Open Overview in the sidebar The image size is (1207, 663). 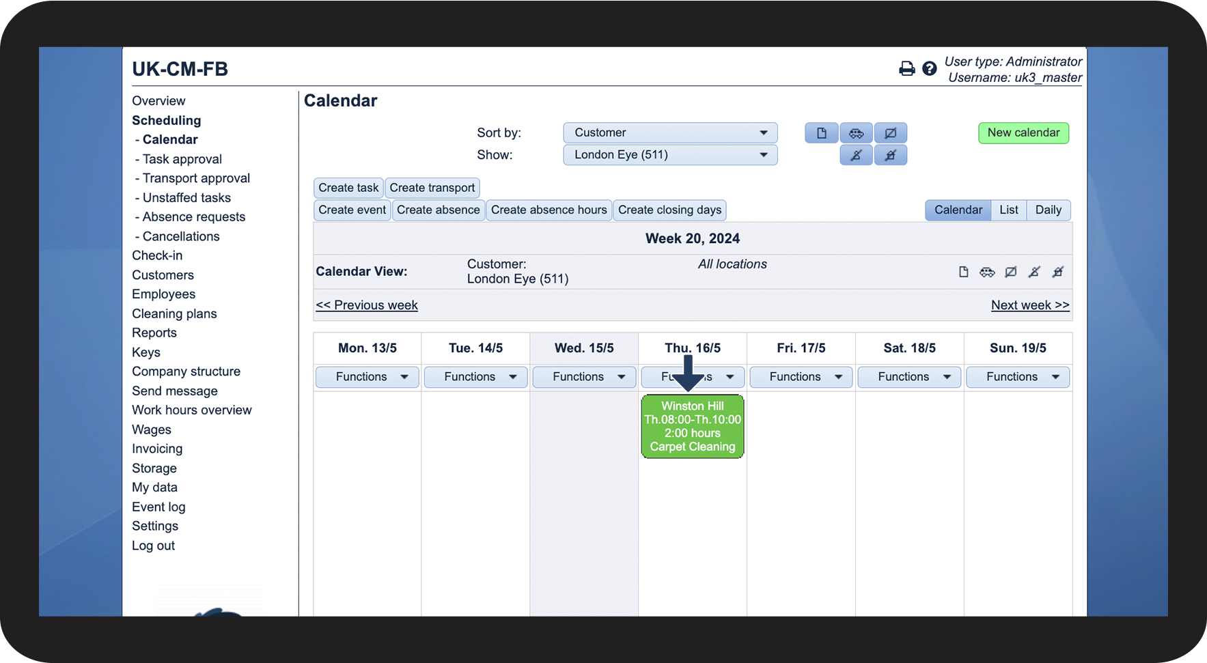[x=158, y=101]
